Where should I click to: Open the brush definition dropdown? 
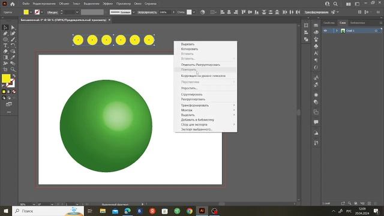coord(133,12)
